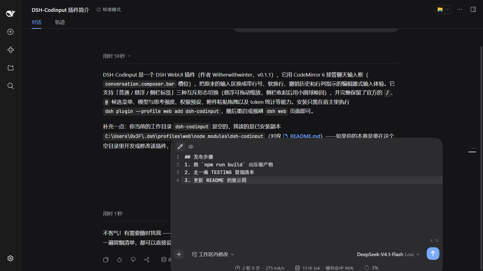483x271 pixels.
Task: Click the 标准模式 mode indicator in the header
Action: 109,9
